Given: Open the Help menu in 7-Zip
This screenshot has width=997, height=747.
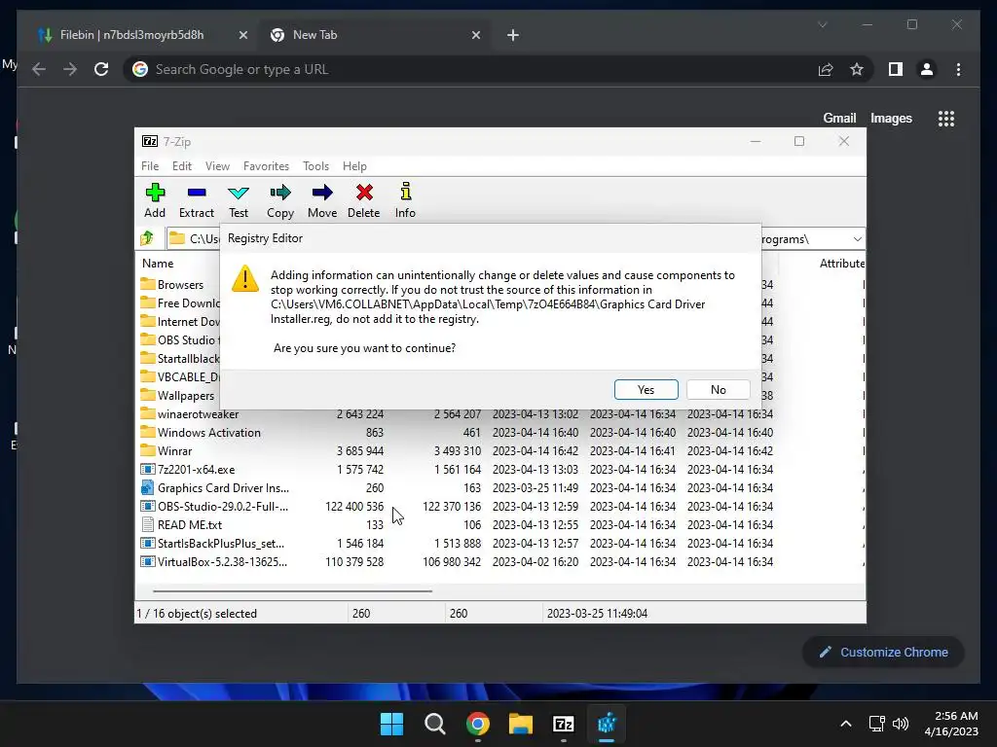Looking at the screenshot, I should pyautogui.click(x=354, y=165).
